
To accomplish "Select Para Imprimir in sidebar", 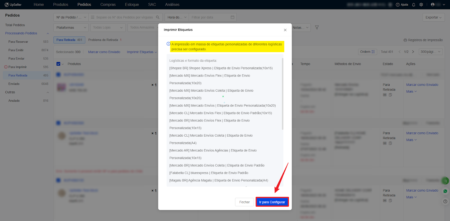I will [27, 67].
